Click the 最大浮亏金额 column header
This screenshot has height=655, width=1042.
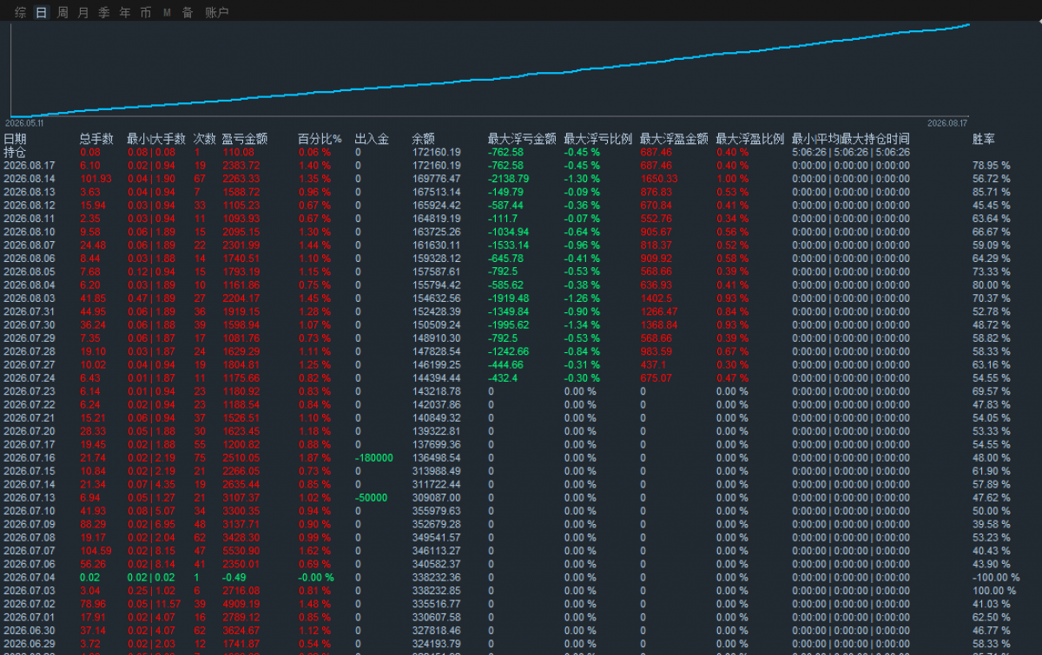pyautogui.click(x=522, y=139)
